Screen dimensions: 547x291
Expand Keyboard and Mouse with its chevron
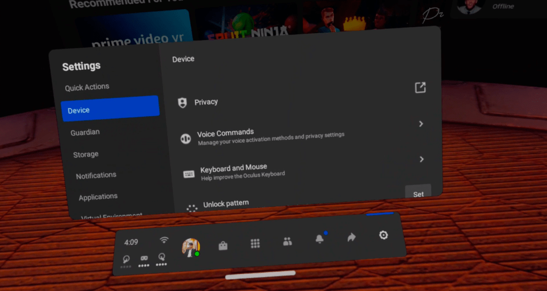coord(422,159)
